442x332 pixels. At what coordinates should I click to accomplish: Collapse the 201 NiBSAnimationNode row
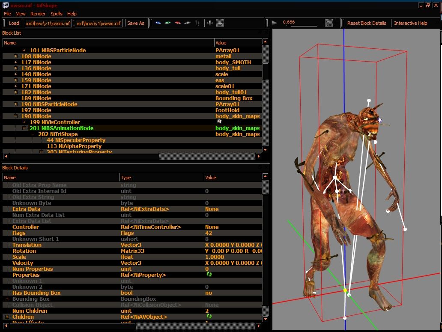24,128
